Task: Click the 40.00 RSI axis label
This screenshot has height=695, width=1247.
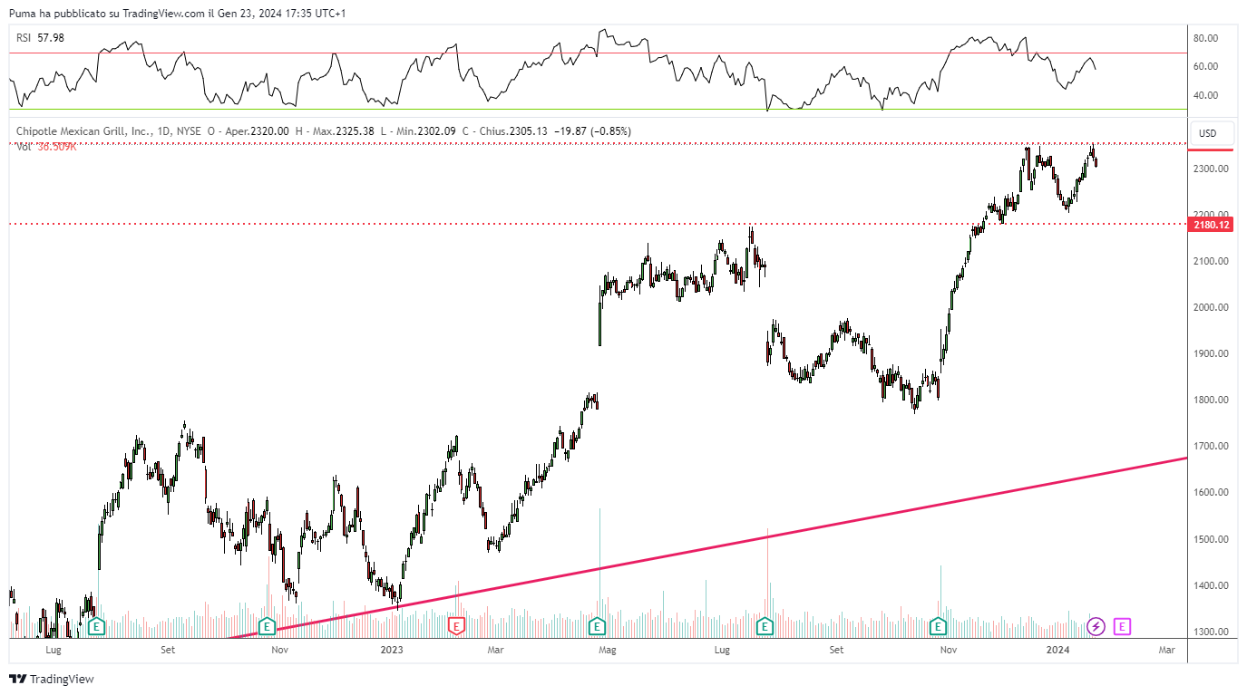Action: (1205, 95)
